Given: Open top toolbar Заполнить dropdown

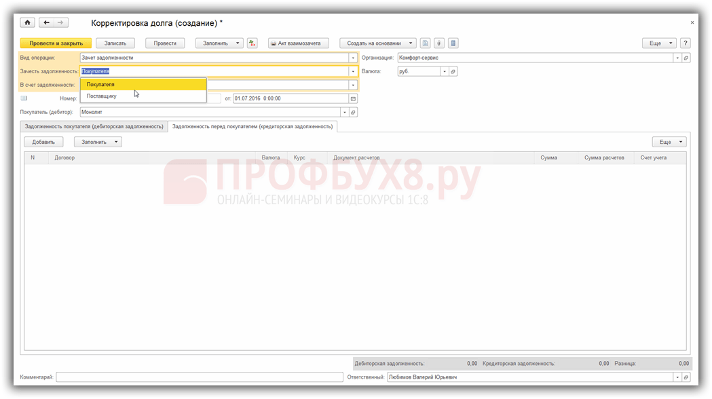Looking at the screenshot, I should (219, 43).
